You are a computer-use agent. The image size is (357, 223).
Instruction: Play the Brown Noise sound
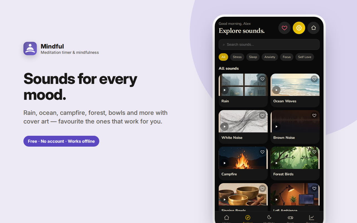276,127
